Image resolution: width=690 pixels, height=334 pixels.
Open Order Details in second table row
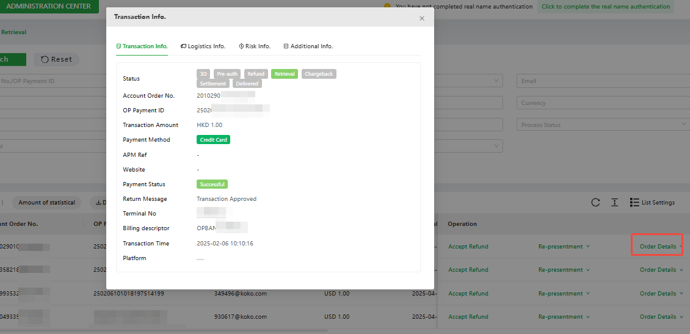tap(661, 270)
